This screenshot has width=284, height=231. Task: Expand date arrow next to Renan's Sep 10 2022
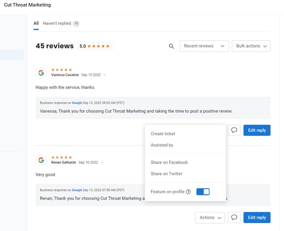click(102, 162)
